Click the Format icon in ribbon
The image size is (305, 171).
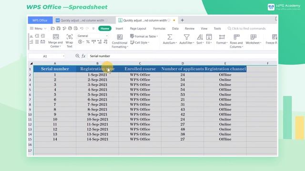coord(222,37)
